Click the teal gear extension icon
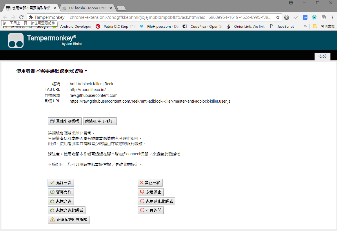This screenshot has height=231, width=337. [x=314, y=17]
